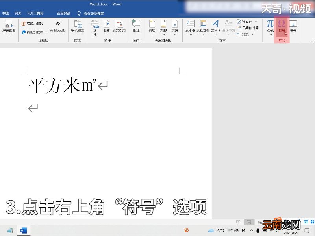Viewport: 315px width, 236px height.
Task: Open the 帮助 Help tab
Action: pos(18,13)
